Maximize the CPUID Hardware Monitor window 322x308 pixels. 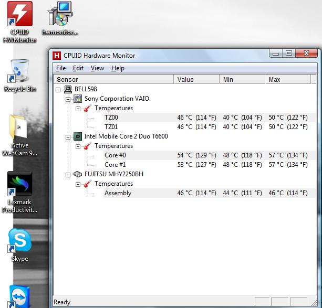tap(289, 54)
